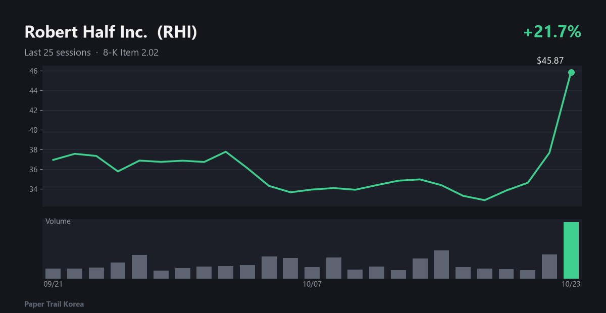Click the 46 price axis label
606x313 pixels.
[x=33, y=71]
